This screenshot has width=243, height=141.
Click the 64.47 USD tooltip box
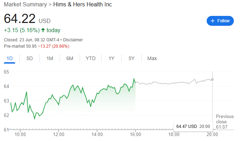click(193, 126)
